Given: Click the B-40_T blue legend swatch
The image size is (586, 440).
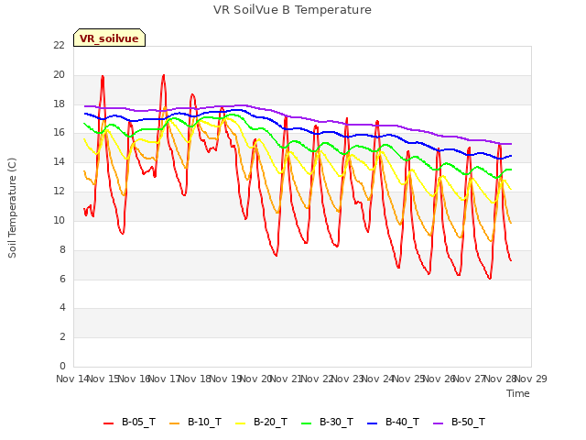Looking at the screenshot, I should [373, 423].
